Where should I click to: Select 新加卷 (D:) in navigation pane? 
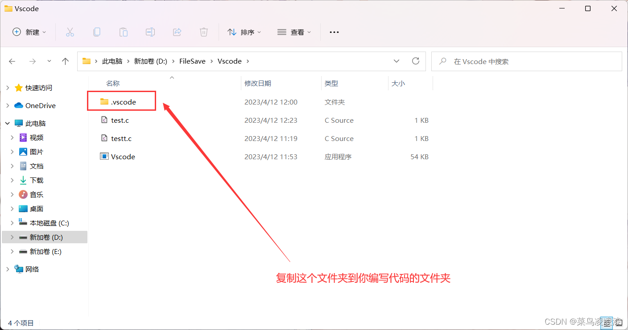coord(45,237)
